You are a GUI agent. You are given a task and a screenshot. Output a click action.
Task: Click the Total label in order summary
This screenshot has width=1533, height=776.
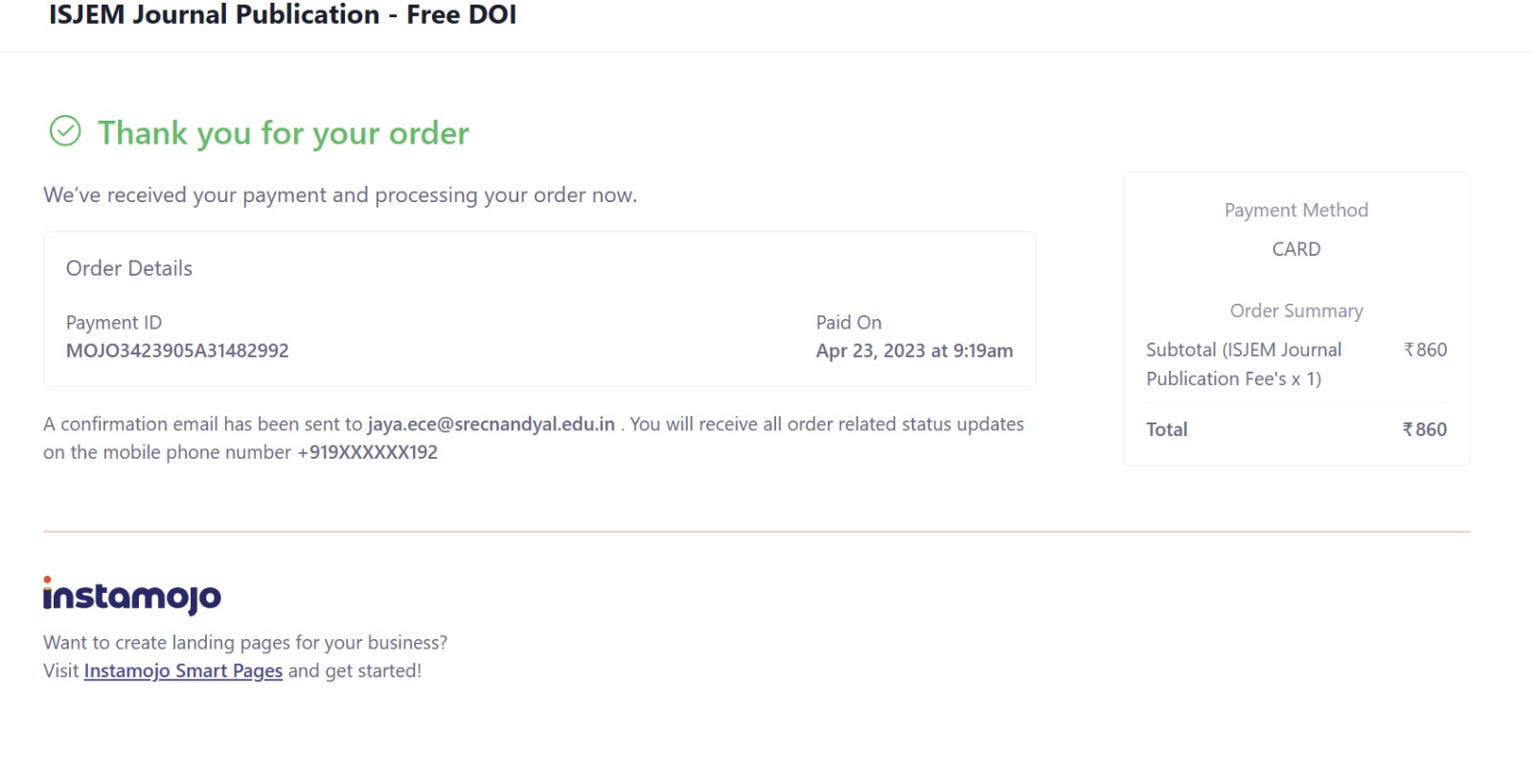click(1167, 429)
